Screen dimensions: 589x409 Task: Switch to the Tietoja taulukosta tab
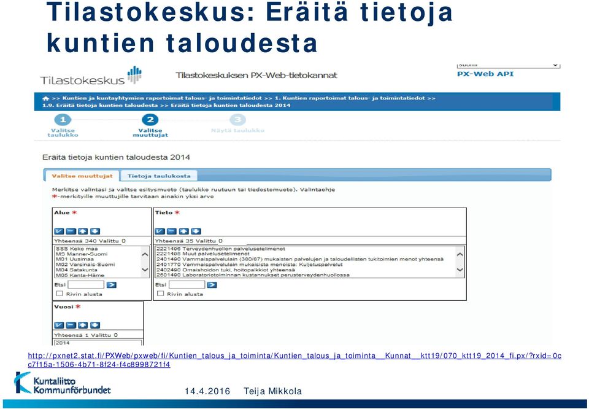tap(159, 176)
